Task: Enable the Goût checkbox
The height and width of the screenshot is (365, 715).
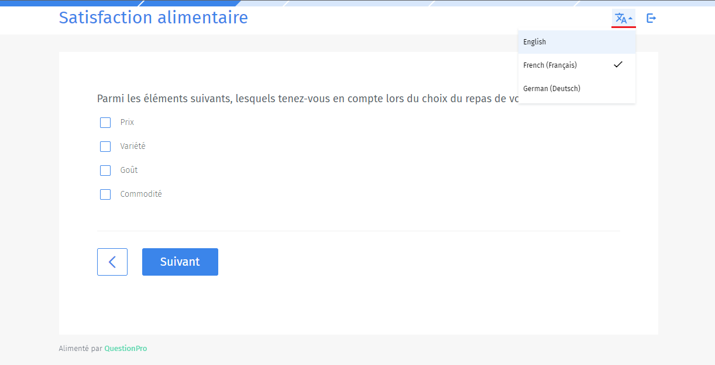Action: pos(105,171)
